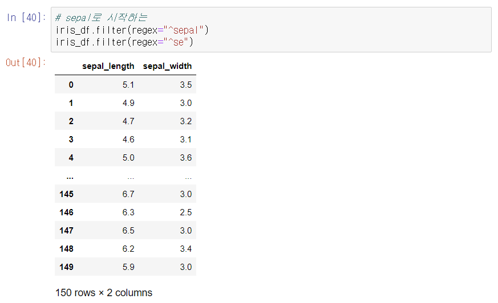Click sepal_length value 6.7 in row 145
The height and width of the screenshot is (303, 498).
[128, 194]
